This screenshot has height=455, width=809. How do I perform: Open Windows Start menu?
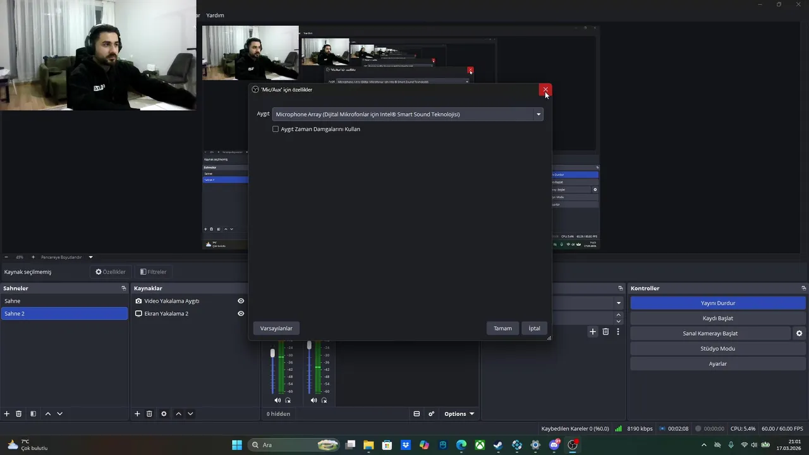point(237,445)
